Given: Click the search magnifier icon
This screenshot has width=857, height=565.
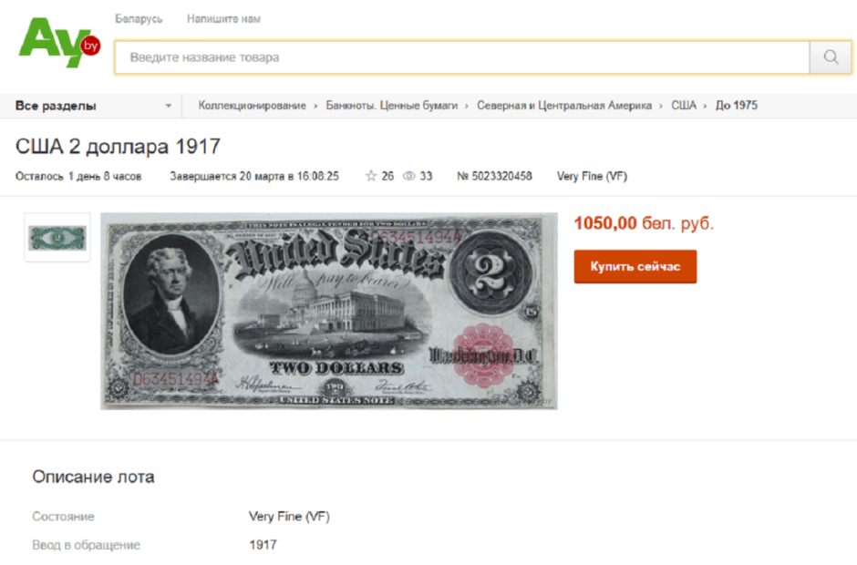Looking at the screenshot, I should point(831,56).
